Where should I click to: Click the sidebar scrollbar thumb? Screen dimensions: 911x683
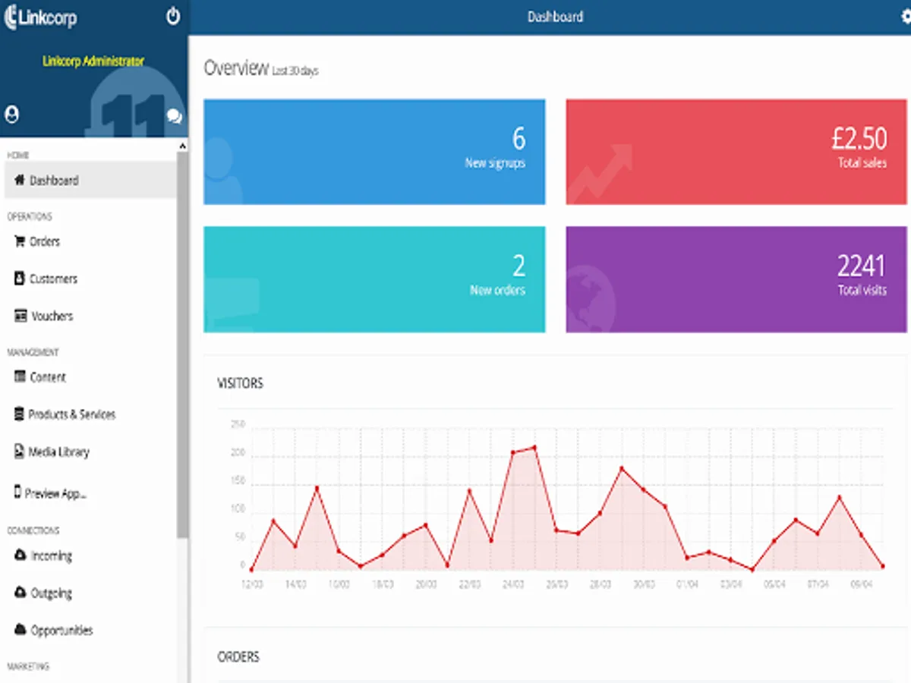coord(182,345)
